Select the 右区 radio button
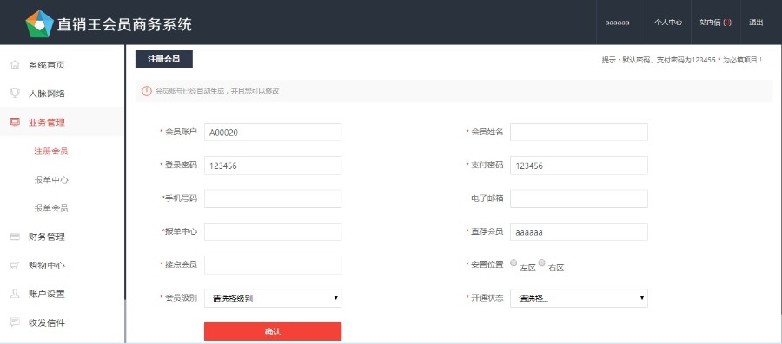 pos(541,263)
